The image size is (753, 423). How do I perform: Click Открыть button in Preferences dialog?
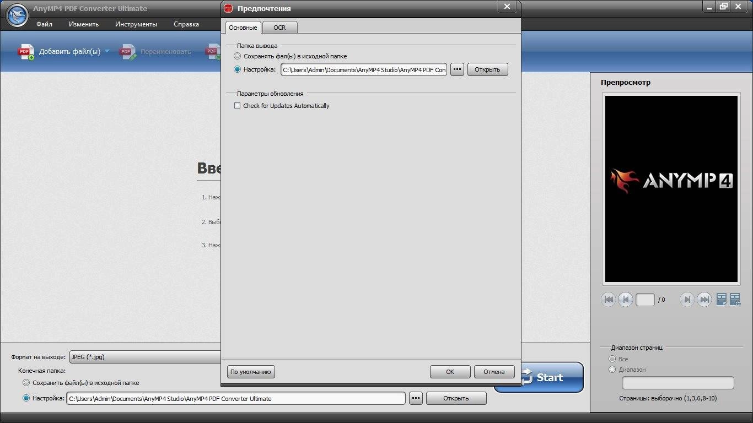487,69
